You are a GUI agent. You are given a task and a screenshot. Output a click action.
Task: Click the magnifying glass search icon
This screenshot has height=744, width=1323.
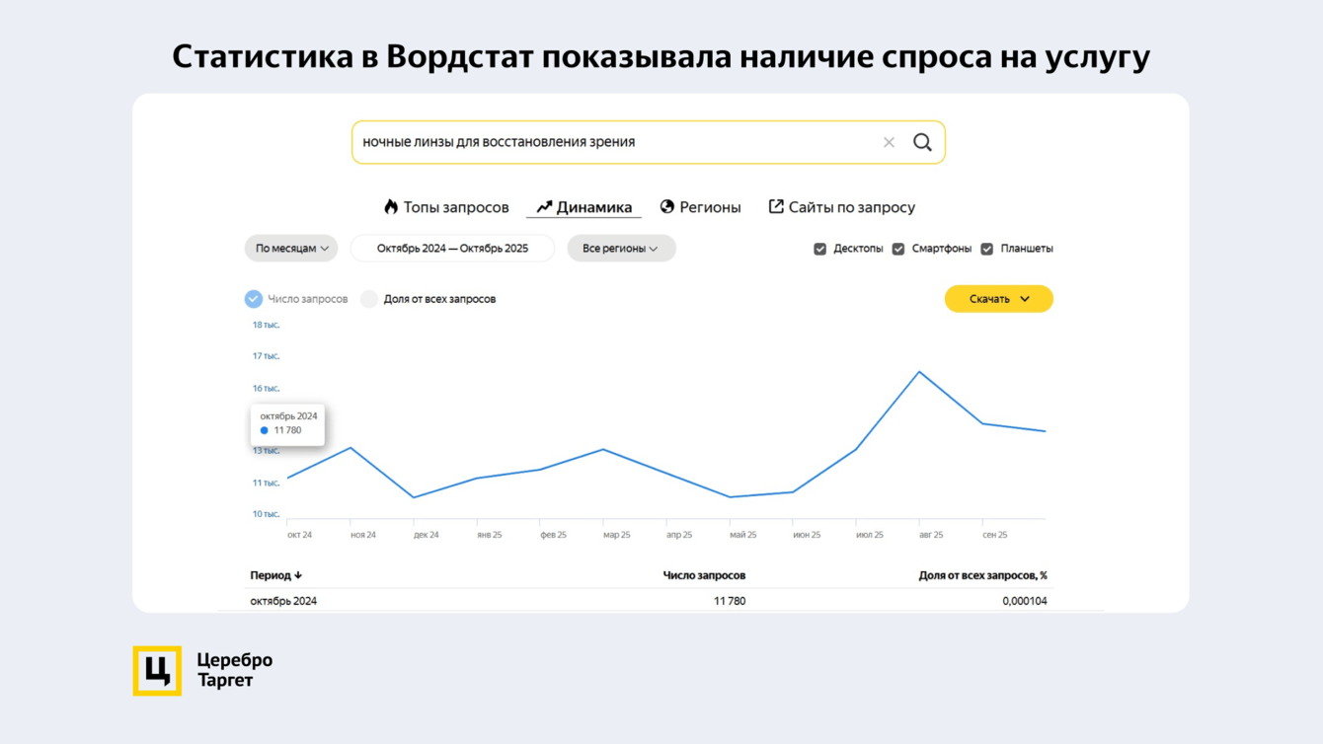click(x=922, y=142)
